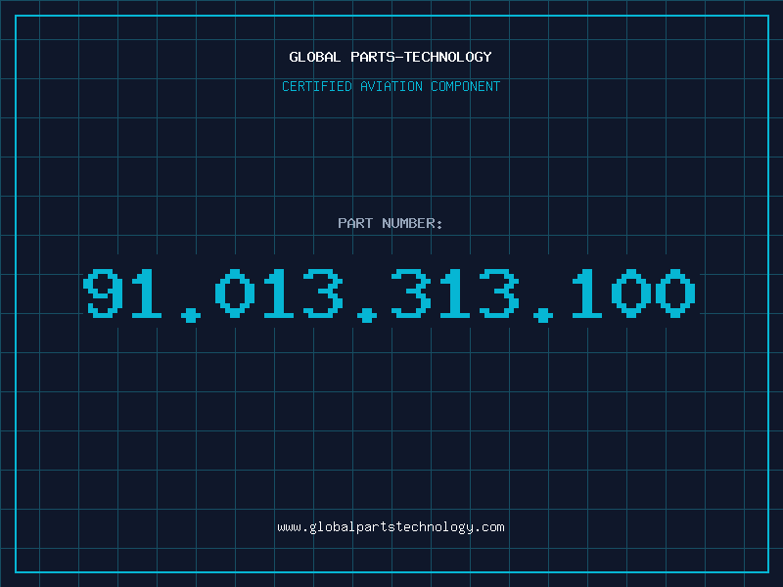Click the 'PART NUMBER:' label
Viewport: 783px width, 587px height.
390,223
